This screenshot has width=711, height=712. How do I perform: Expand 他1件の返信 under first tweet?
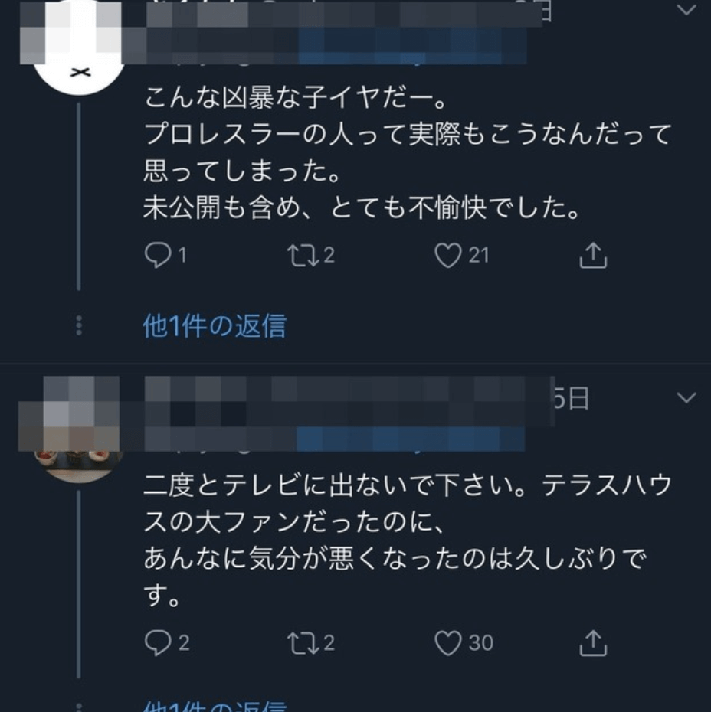(215, 325)
